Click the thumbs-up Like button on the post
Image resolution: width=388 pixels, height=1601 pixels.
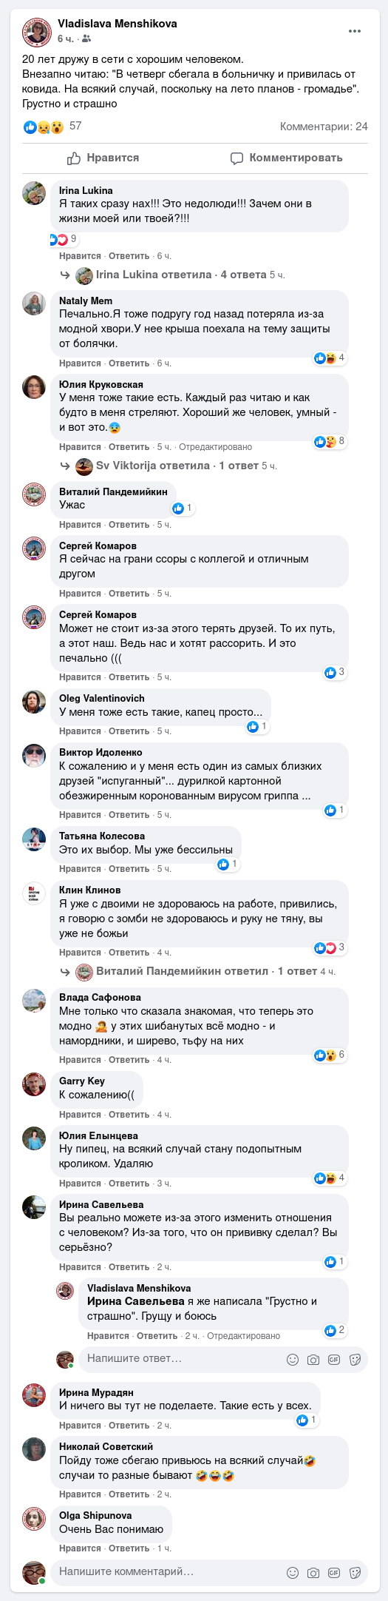pyautogui.click(x=103, y=158)
